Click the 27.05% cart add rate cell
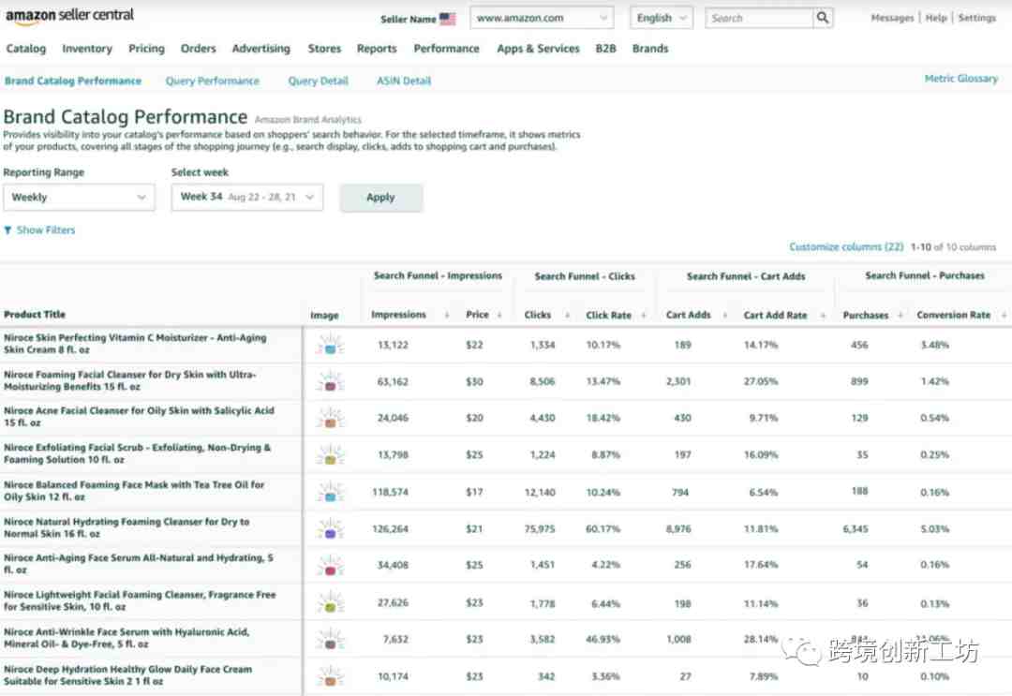This screenshot has height=696, width=1012. (x=760, y=382)
